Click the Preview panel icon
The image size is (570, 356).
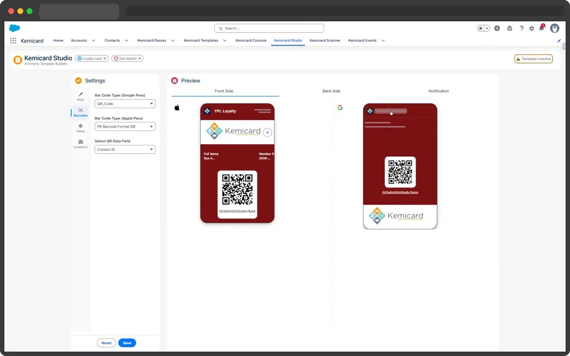click(x=175, y=81)
